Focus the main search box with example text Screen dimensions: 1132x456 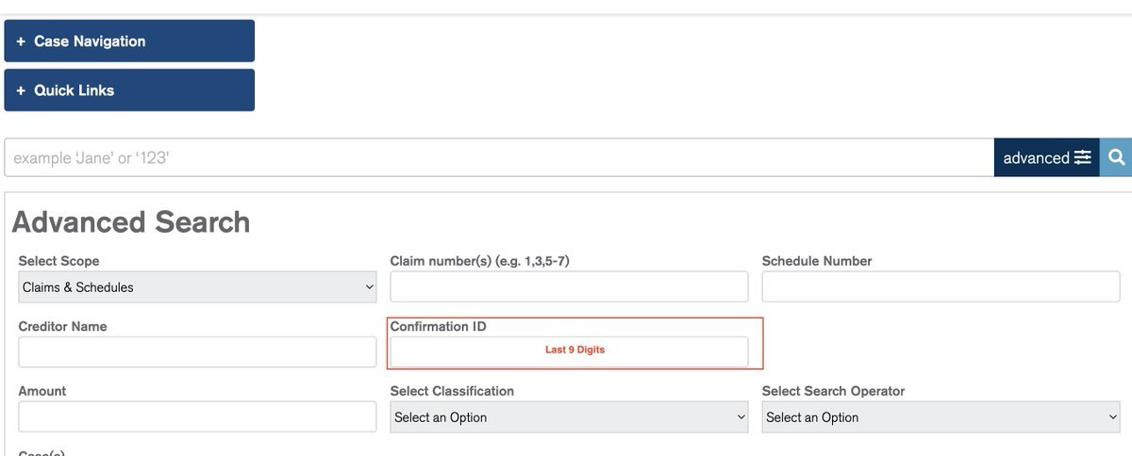498,157
